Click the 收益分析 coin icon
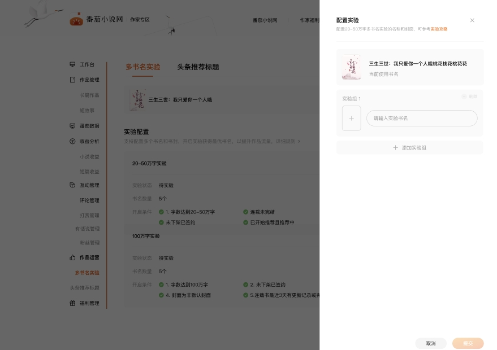 tap(72, 142)
